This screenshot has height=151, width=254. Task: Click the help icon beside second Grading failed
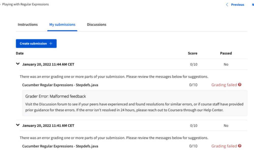point(240,146)
